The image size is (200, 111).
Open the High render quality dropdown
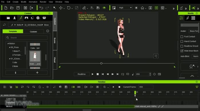coord(125,8)
